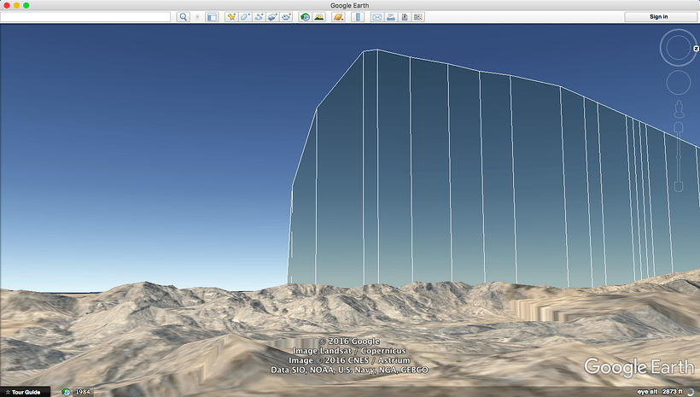Select the Add Polygon tool

point(245,17)
